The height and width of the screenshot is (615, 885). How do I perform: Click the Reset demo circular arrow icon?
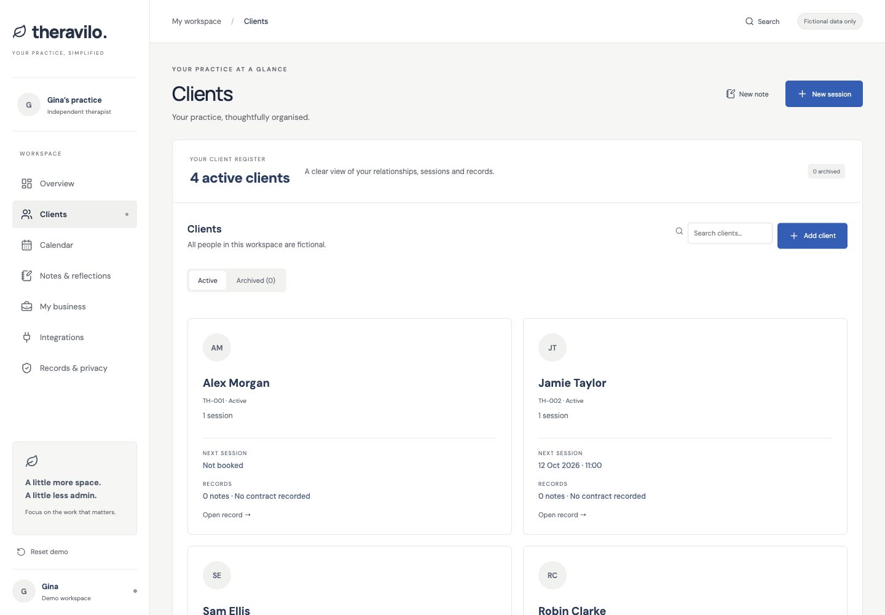tap(21, 552)
